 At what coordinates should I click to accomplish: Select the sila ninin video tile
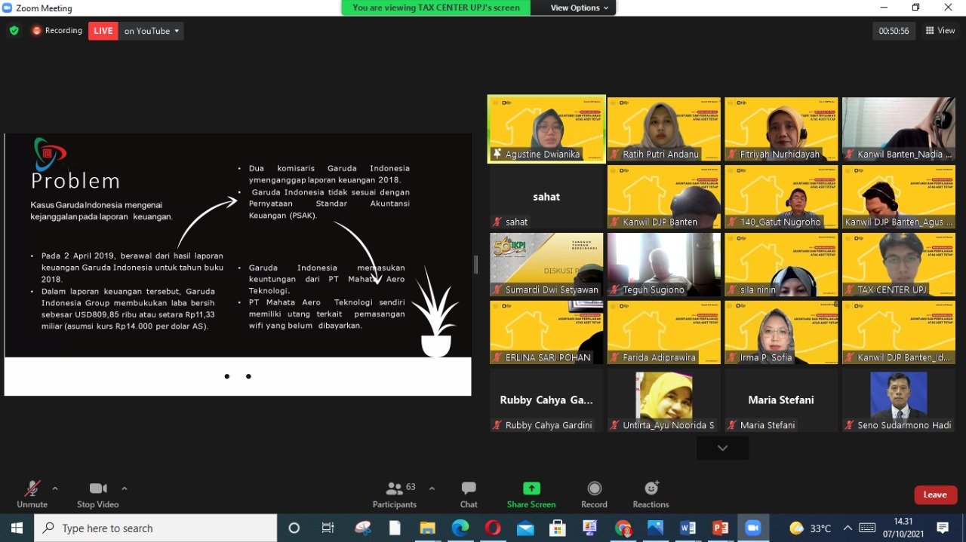tap(782, 265)
